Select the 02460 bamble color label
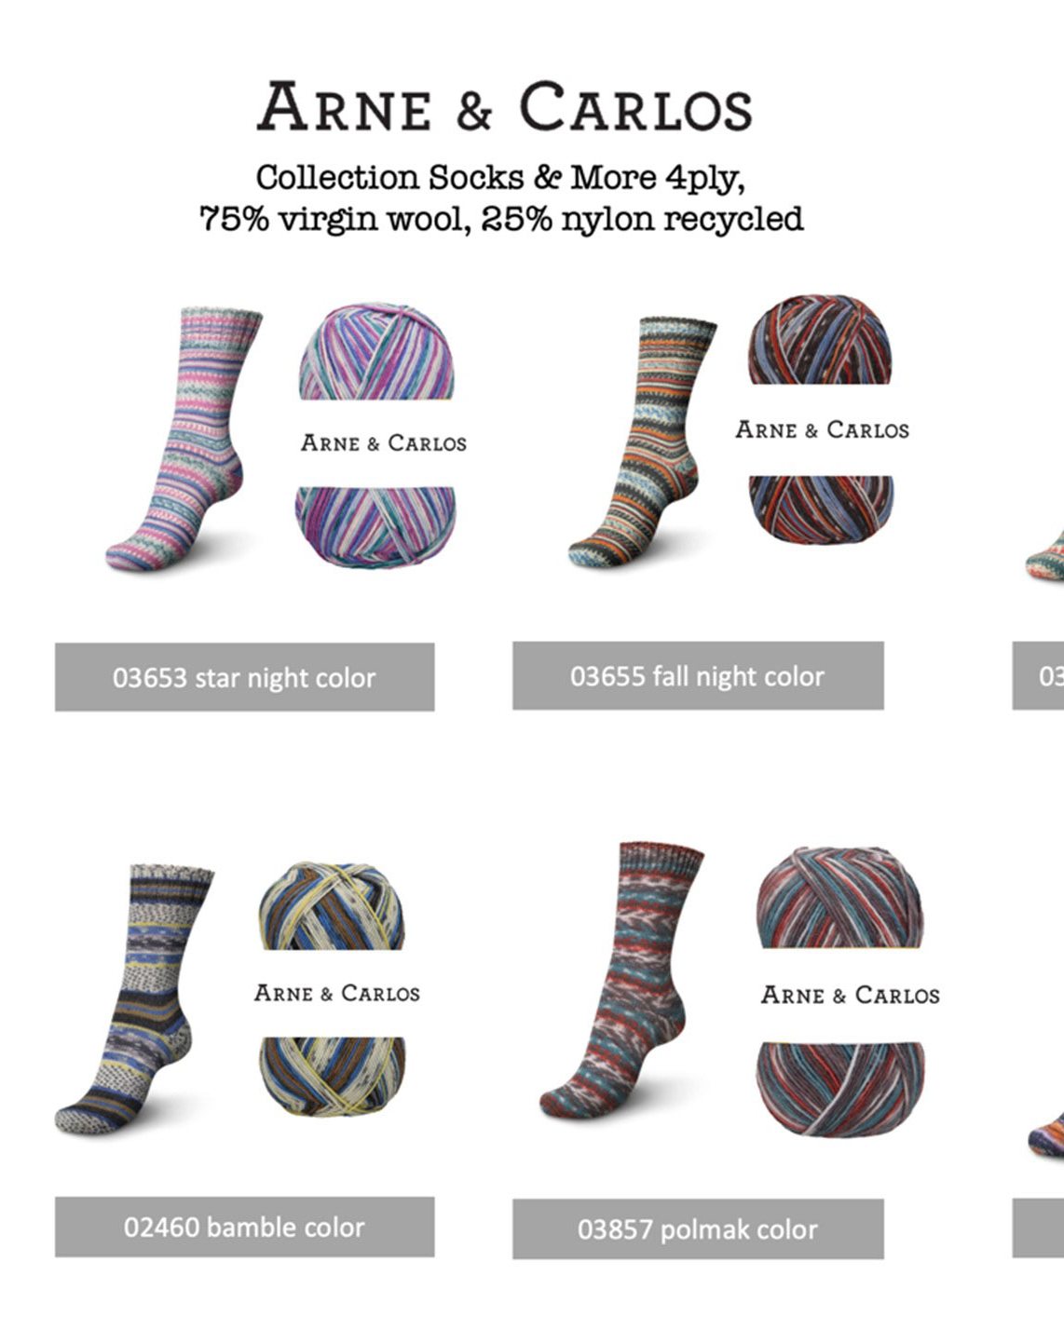 click(244, 1227)
